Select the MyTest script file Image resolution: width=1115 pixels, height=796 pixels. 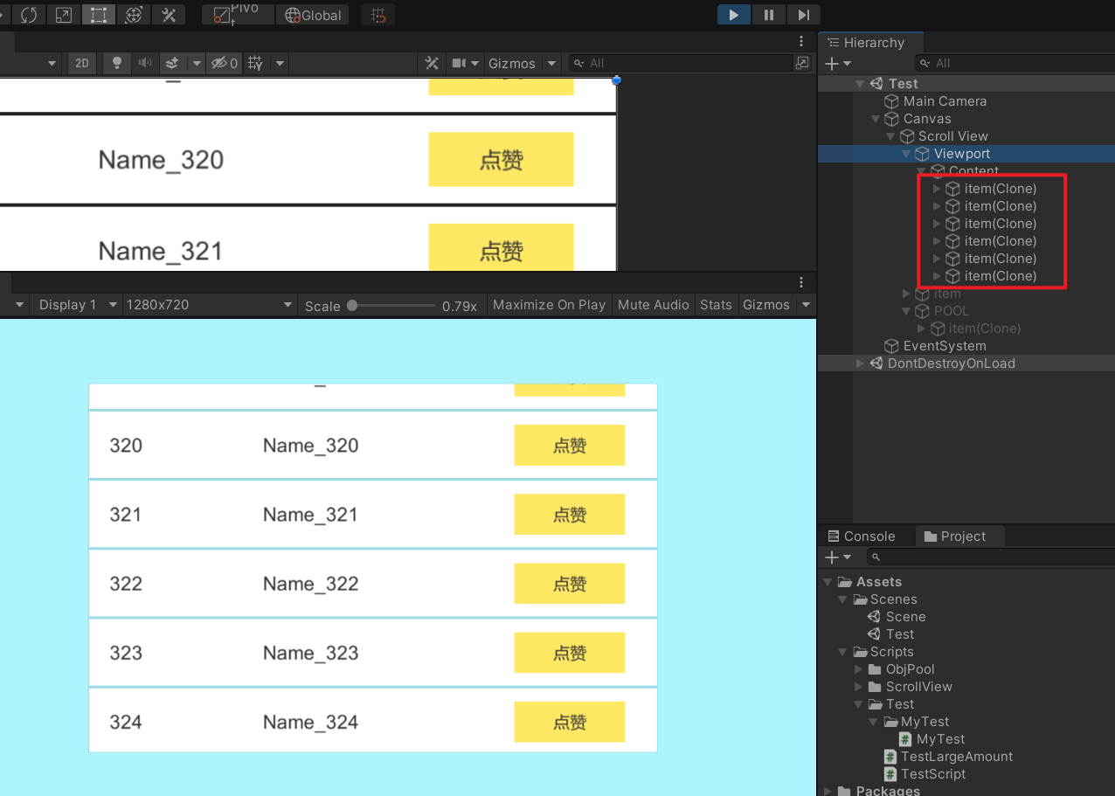click(940, 739)
